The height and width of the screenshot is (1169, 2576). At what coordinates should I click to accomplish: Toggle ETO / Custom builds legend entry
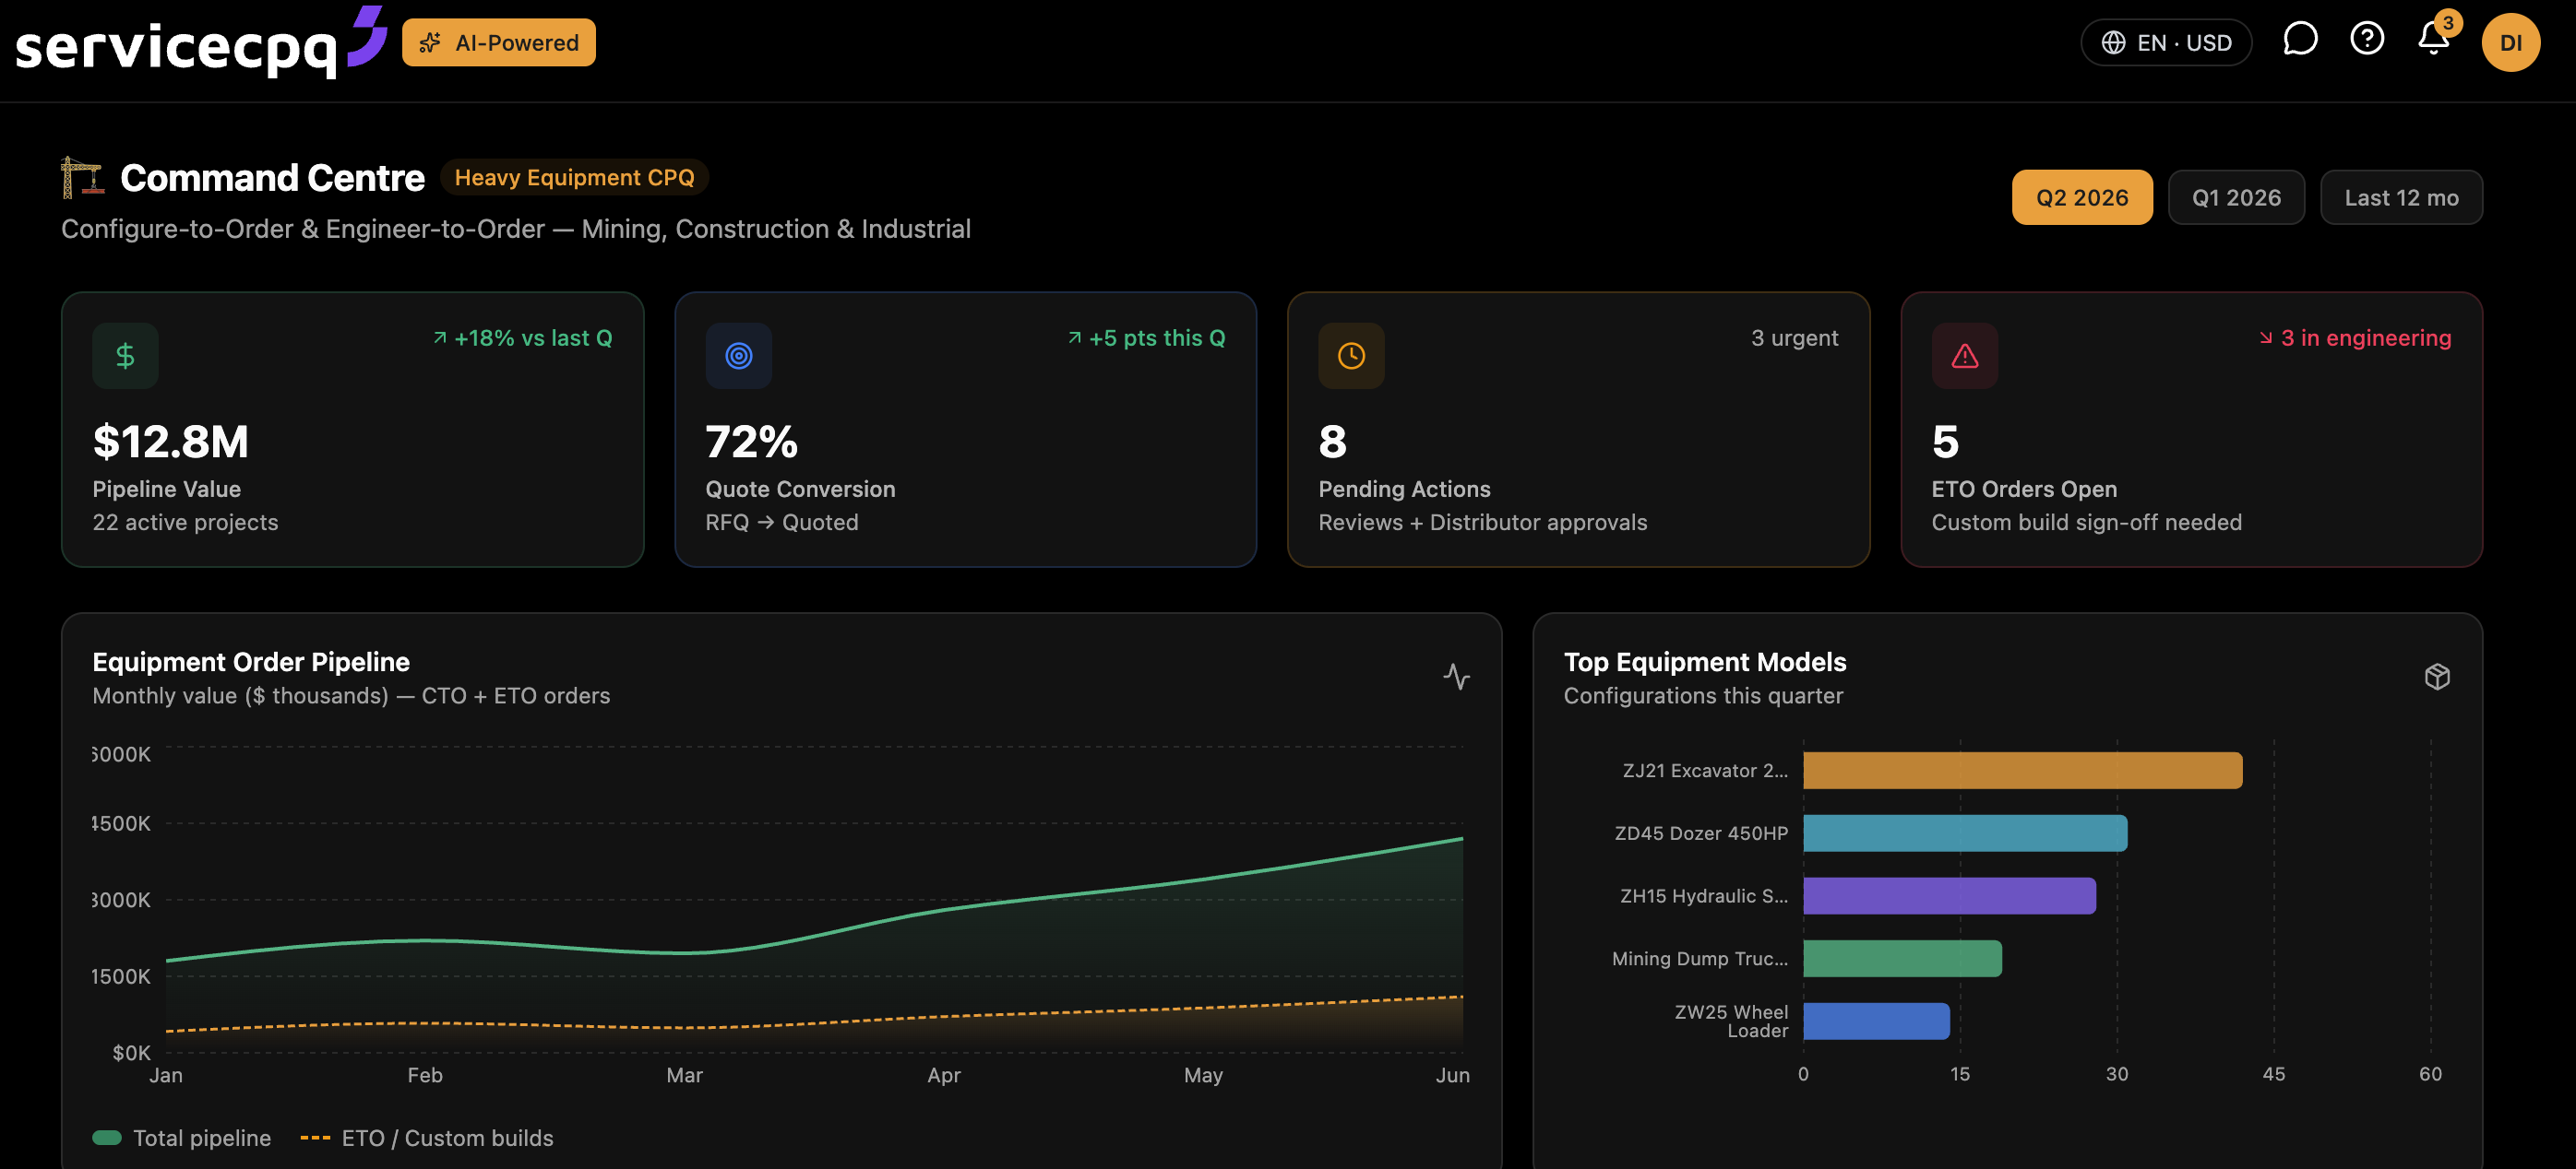coord(427,1138)
